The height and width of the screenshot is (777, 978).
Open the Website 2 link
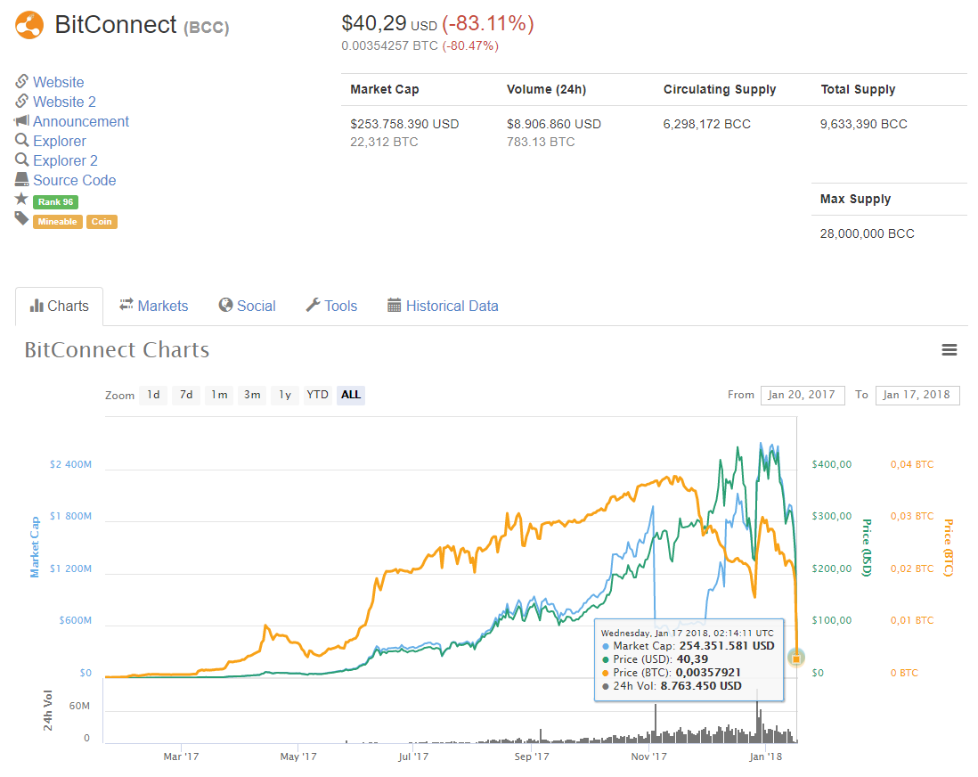pos(64,102)
